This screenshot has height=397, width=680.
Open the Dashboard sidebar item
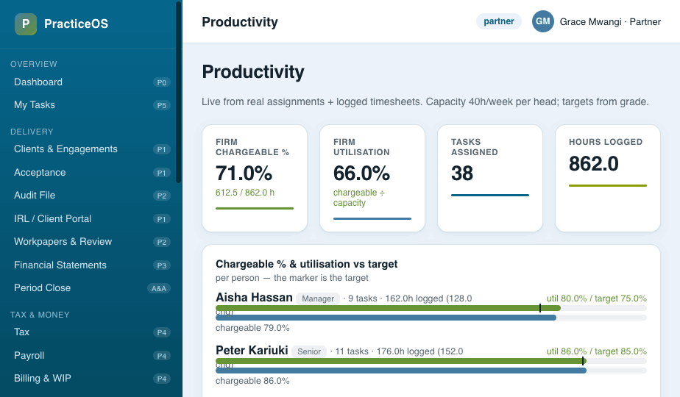(x=91, y=82)
